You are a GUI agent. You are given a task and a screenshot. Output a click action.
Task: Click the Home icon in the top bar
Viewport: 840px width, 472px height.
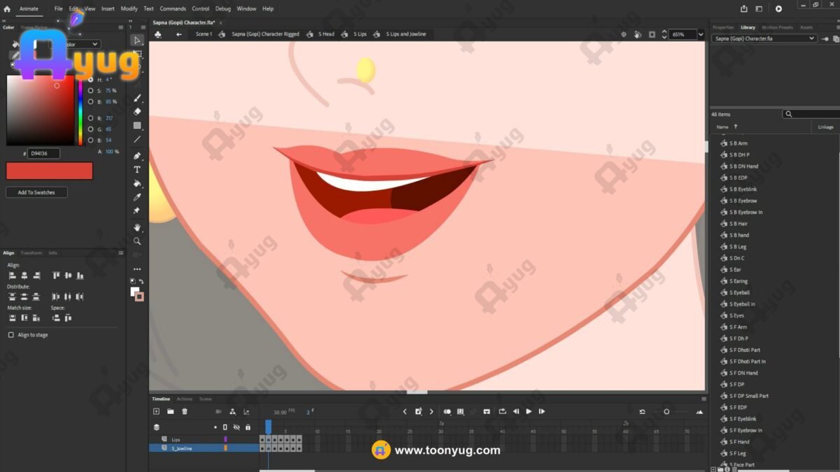[7, 9]
